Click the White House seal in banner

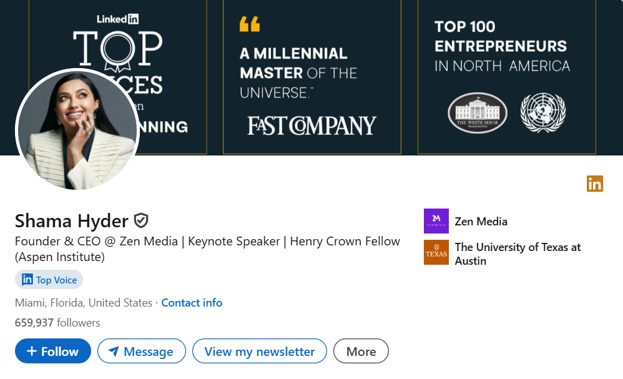[x=478, y=113]
